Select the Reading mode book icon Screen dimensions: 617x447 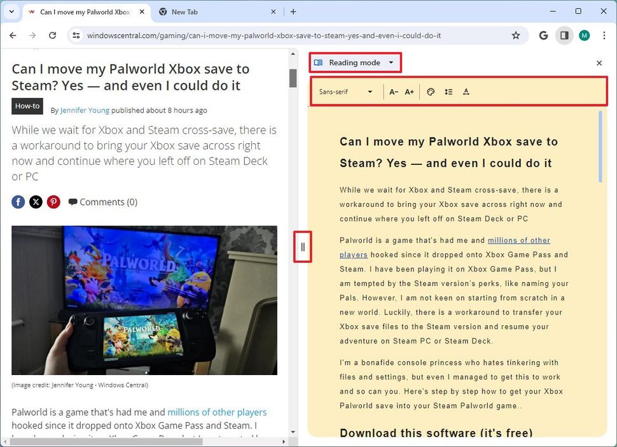coord(318,62)
